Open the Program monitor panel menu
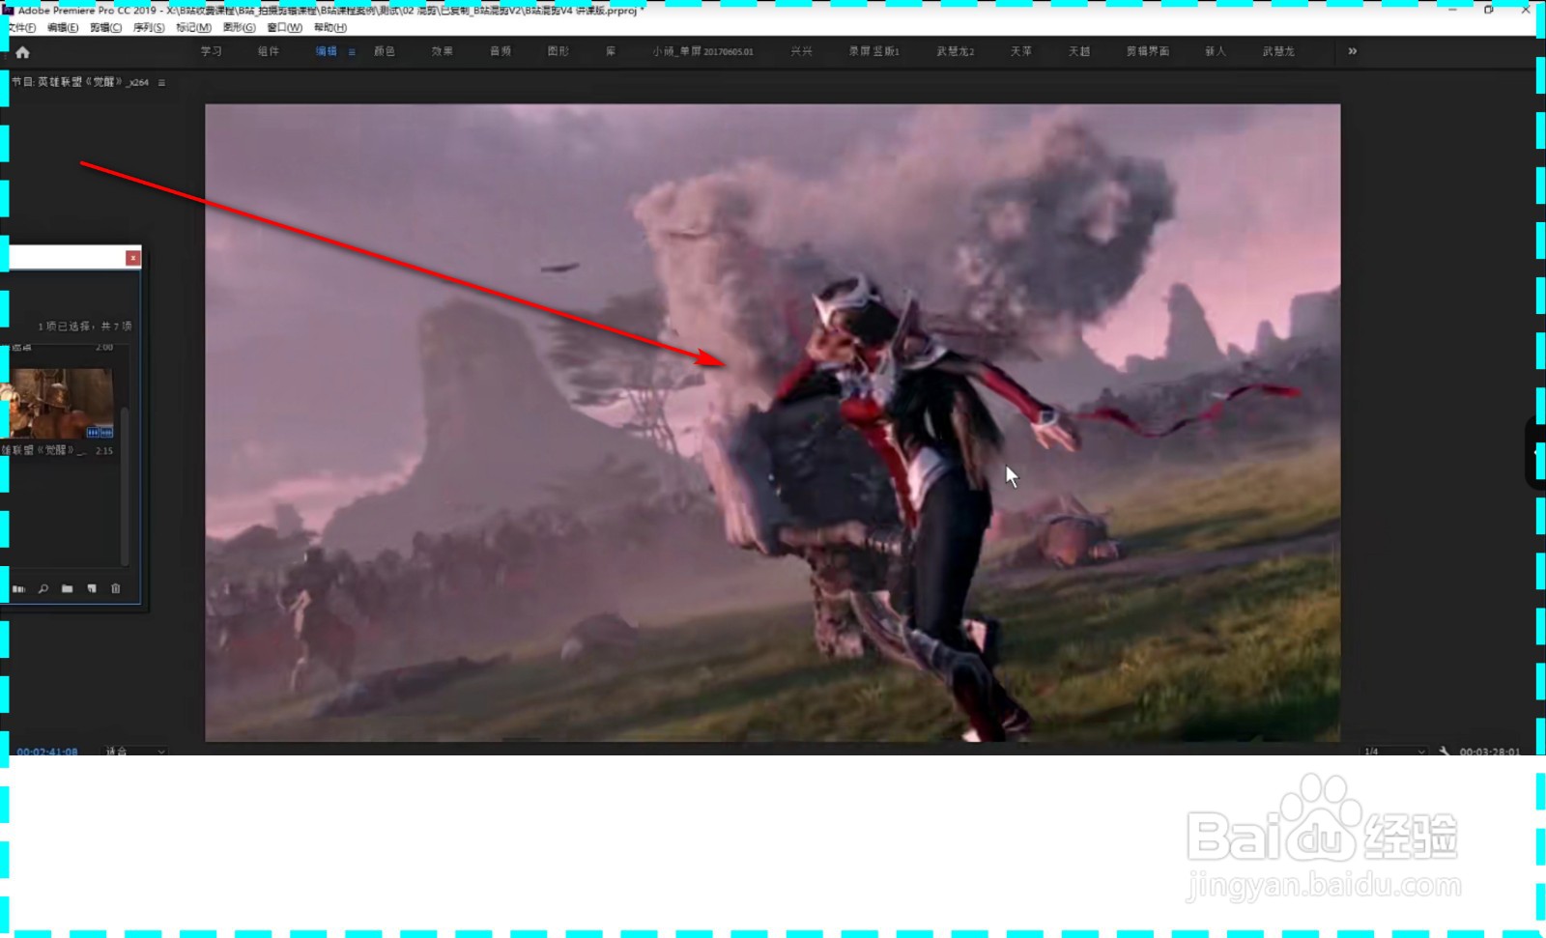The height and width of the screenshot is (938, 1546). click(x=161, y=83)
